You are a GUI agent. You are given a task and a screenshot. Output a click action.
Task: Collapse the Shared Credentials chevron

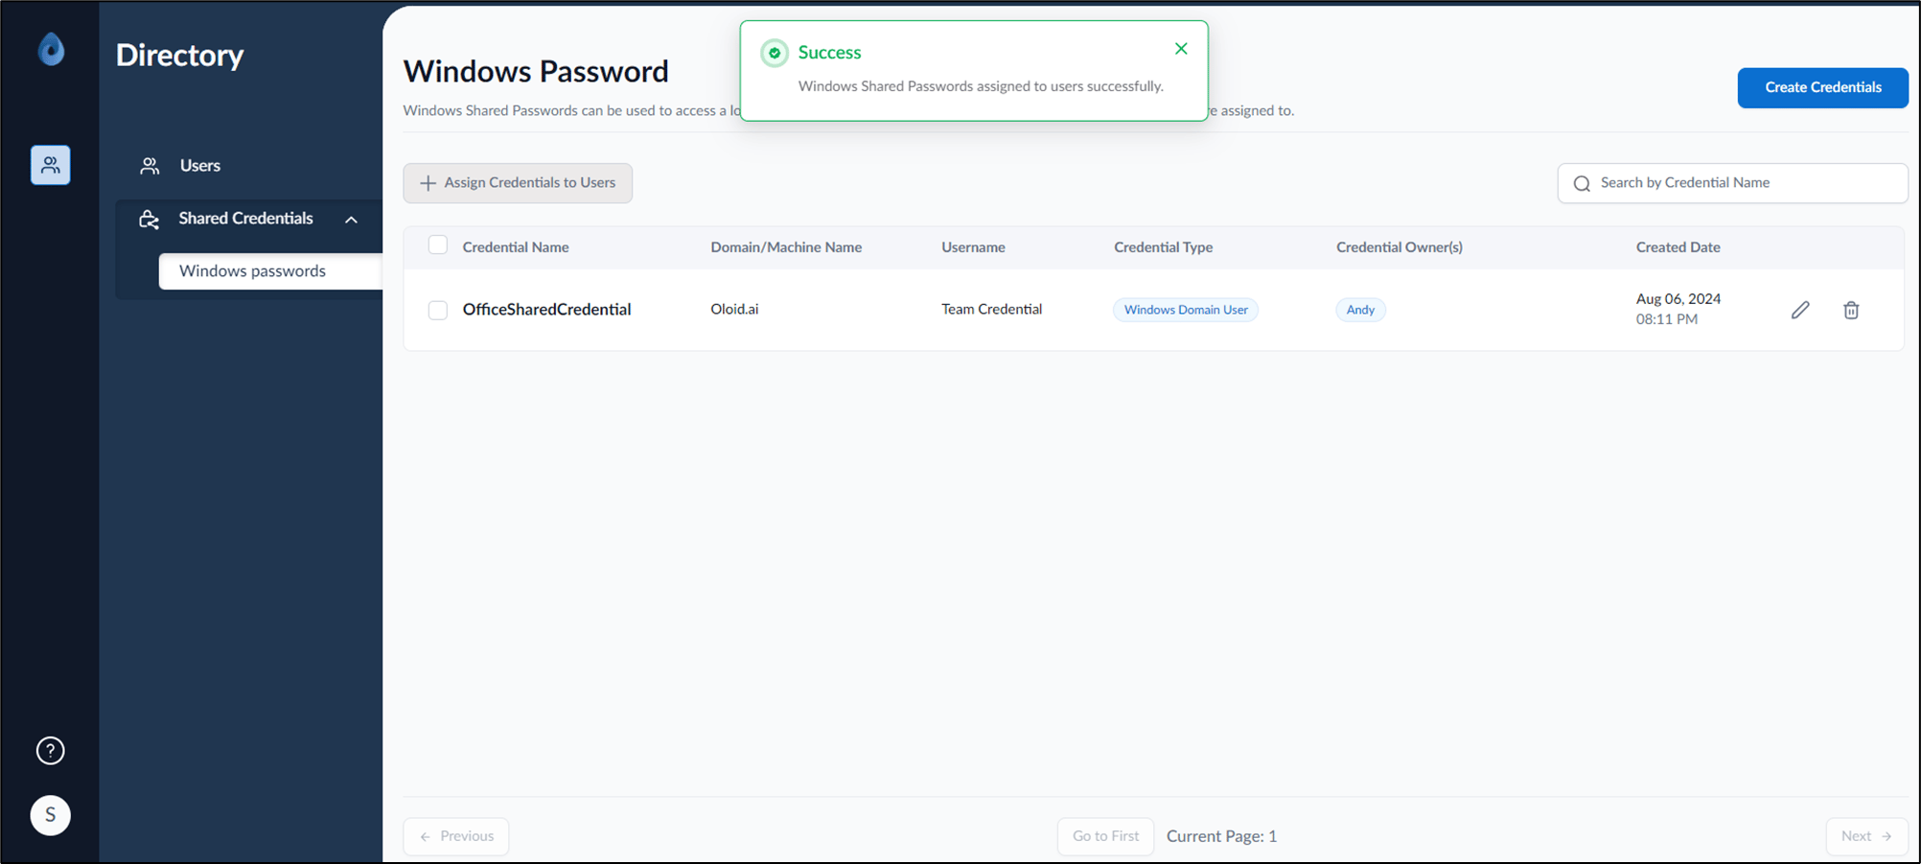pos(352,220)
